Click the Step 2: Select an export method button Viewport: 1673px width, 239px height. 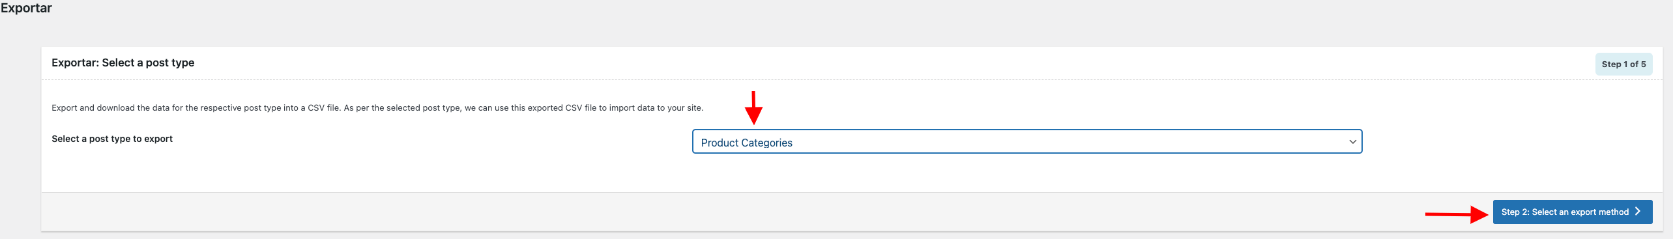pyautogui.click(x=1572, y=212)
